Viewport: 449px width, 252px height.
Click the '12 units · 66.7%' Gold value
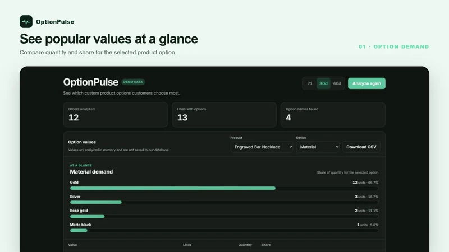pos(365,183)
